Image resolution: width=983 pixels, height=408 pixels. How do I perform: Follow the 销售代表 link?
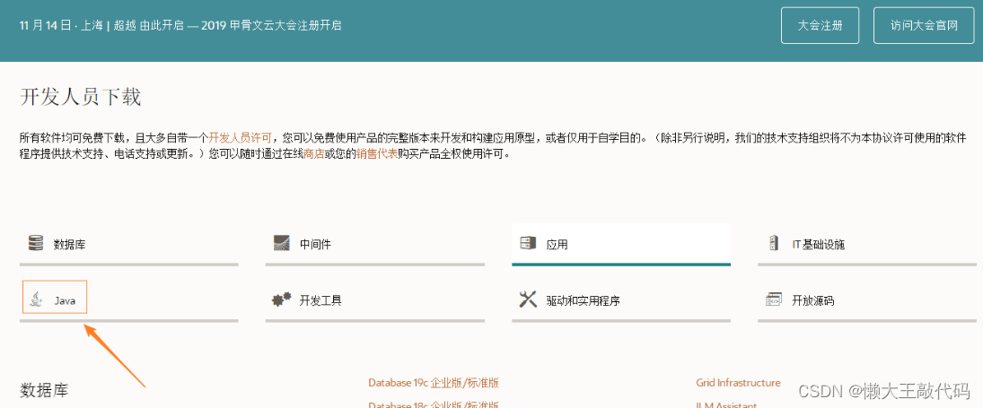click(377, 153)
